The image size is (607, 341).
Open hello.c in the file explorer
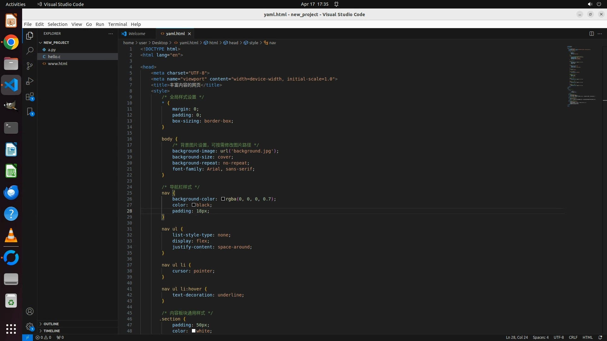pos(54,57)
